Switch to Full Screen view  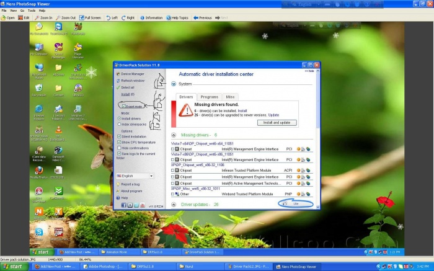pyautogui.click(x=90, y=18)
